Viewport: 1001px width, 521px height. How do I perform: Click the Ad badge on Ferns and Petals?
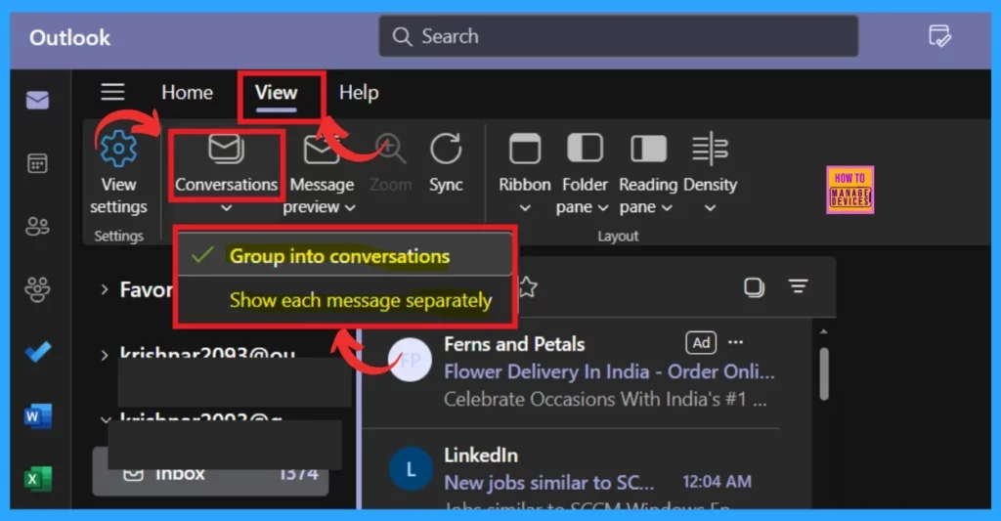[x=701, y=343]
